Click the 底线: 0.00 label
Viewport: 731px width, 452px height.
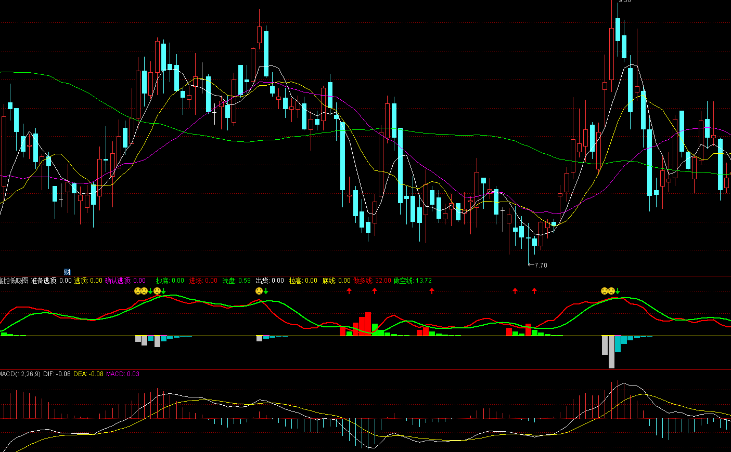(x=337, y=281)
